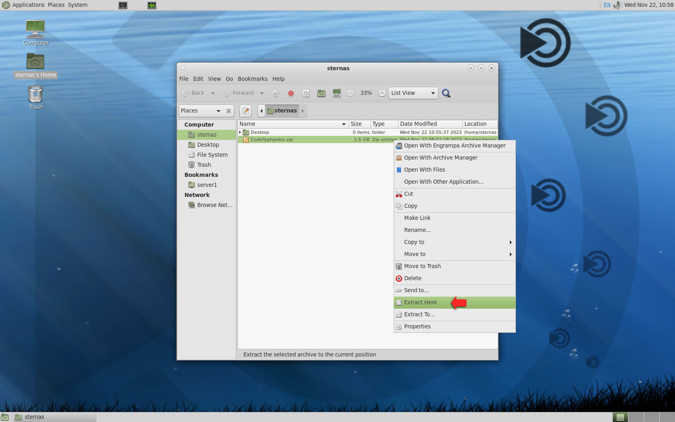Choose Open With Archive Manager
675x422 pixels.
454,158
